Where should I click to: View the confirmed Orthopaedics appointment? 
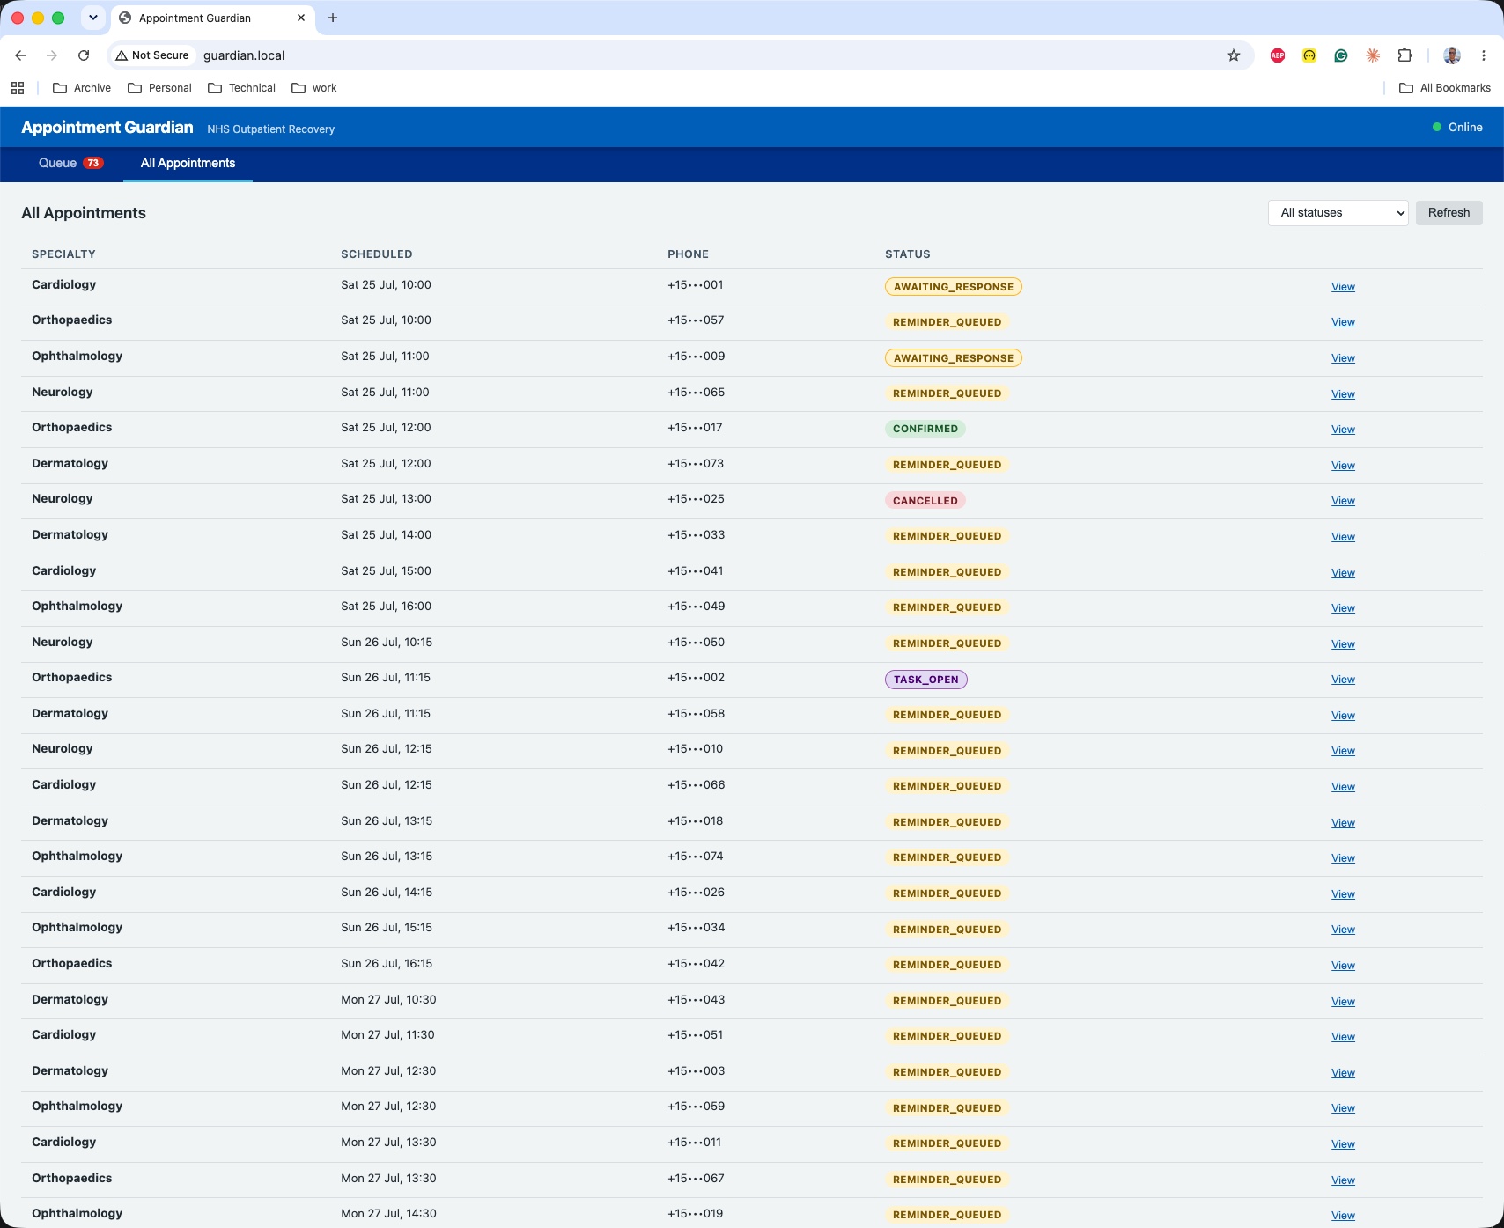[x=1343, y=430]
